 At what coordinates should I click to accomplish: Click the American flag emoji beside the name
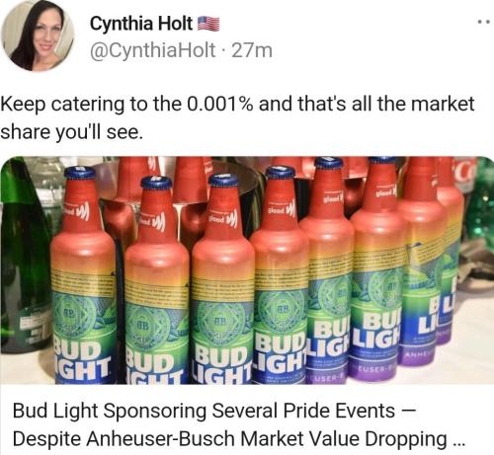click(x=208, y=24)
